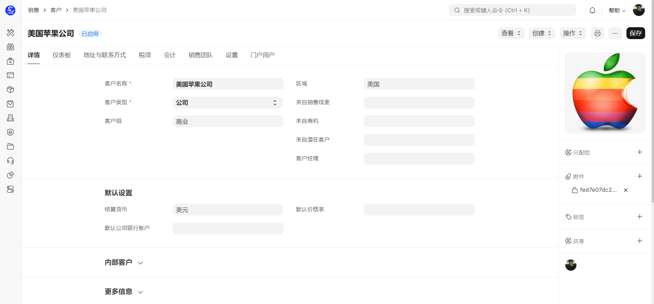The width and height of the screenshot is (654, 304).
Task: Click the blue app logo at top-left
Action: [11, 10]
